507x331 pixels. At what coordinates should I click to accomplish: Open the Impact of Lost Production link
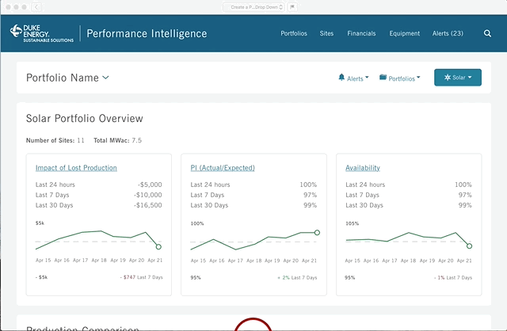point(76,168)
